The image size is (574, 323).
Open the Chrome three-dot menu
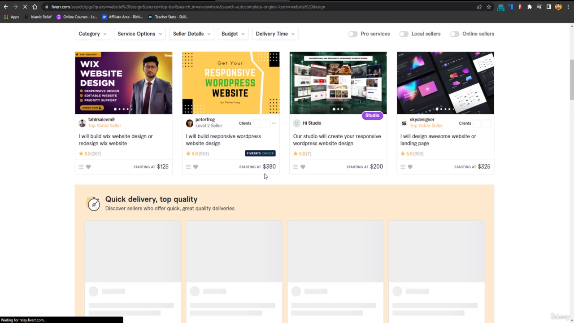[x=568, y=7]
